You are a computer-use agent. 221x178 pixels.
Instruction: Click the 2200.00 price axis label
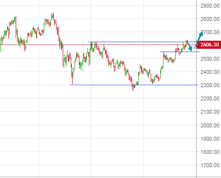point(210,98)
